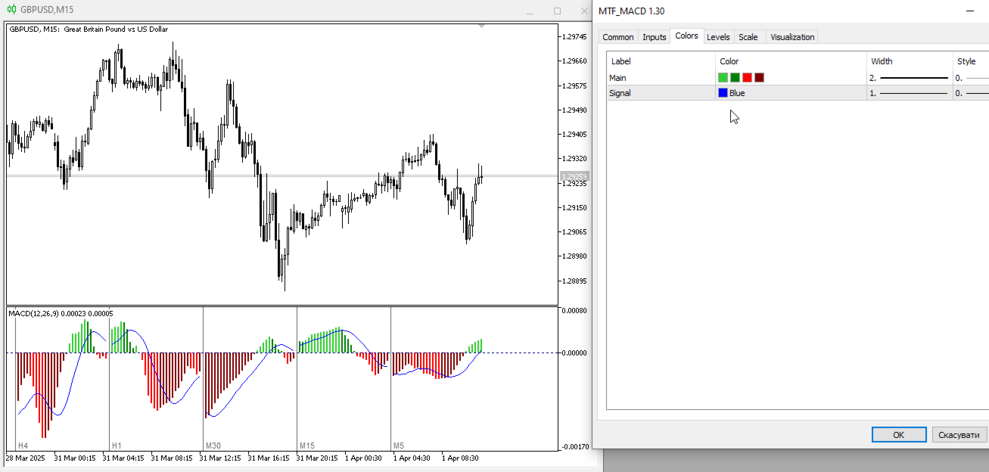Click the Color column header
989x472 pixels.
click(729, 61)
